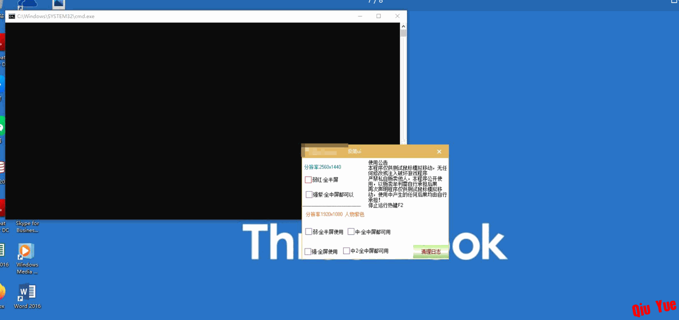Maximize the cmd.exe window
Viewport: 679px width, 320px height.
pos(379,16)
